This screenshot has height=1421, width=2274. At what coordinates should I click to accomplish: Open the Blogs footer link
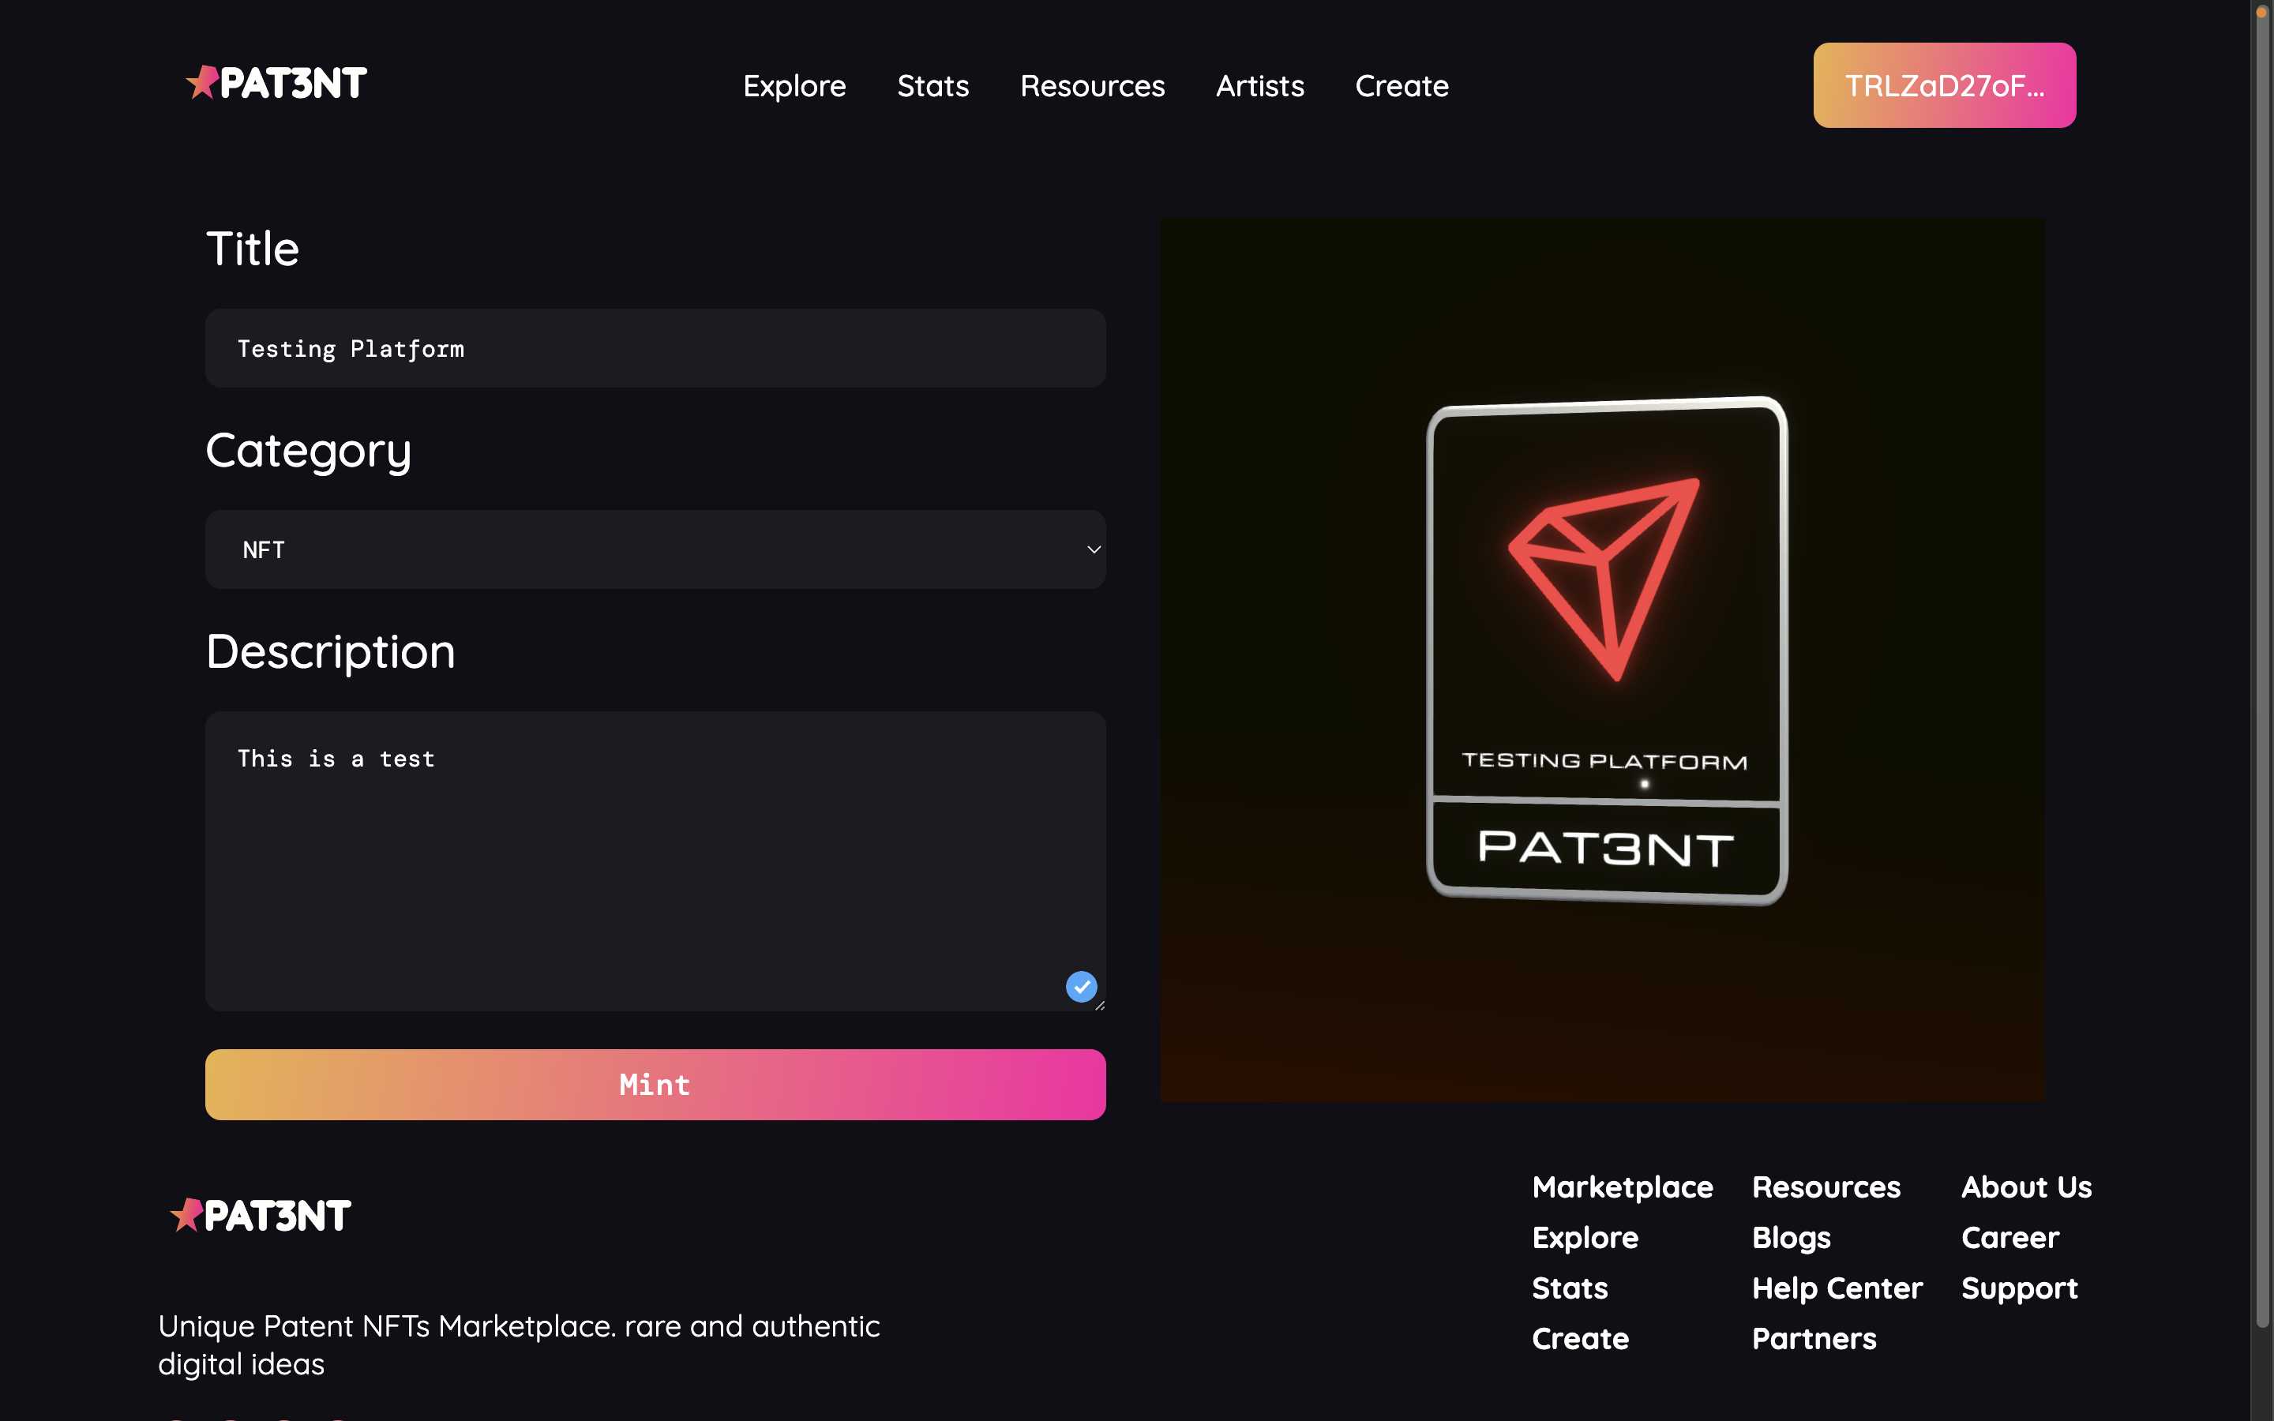pyautogui.click(x=1790, y=1238)
